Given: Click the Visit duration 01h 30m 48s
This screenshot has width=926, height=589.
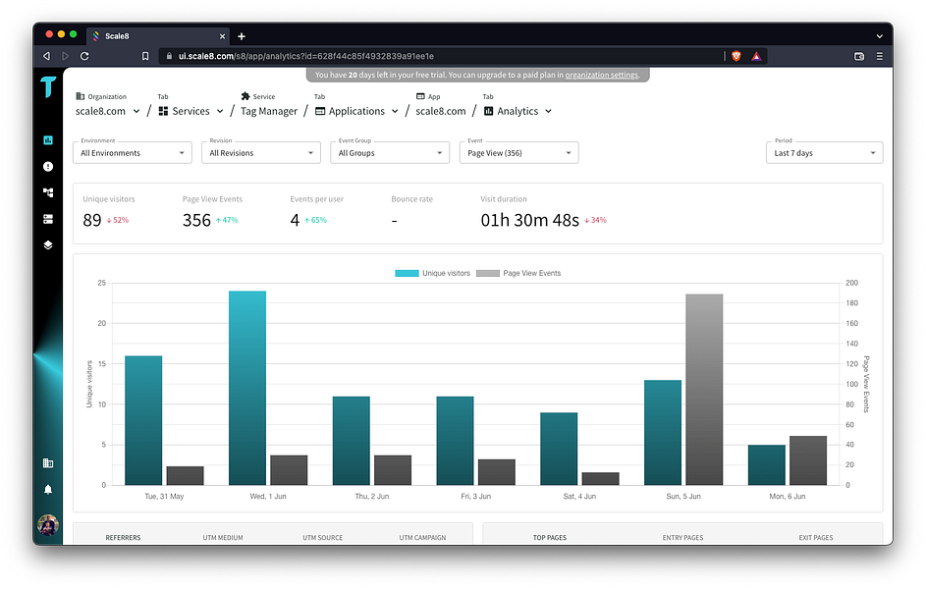Looking at the screenshot, I should (x=529, y=220).
